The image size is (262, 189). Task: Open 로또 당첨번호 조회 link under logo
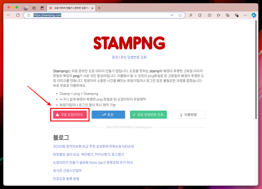point(133,57)
